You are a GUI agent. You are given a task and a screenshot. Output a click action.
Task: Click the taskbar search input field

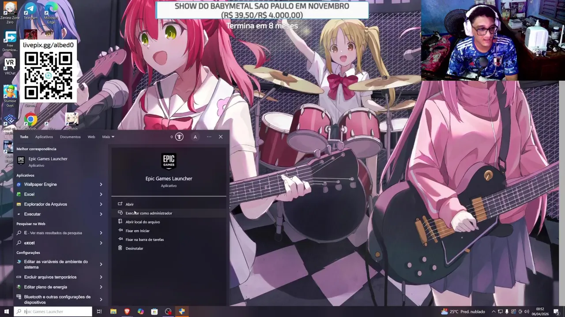click(x=53, y=311)
